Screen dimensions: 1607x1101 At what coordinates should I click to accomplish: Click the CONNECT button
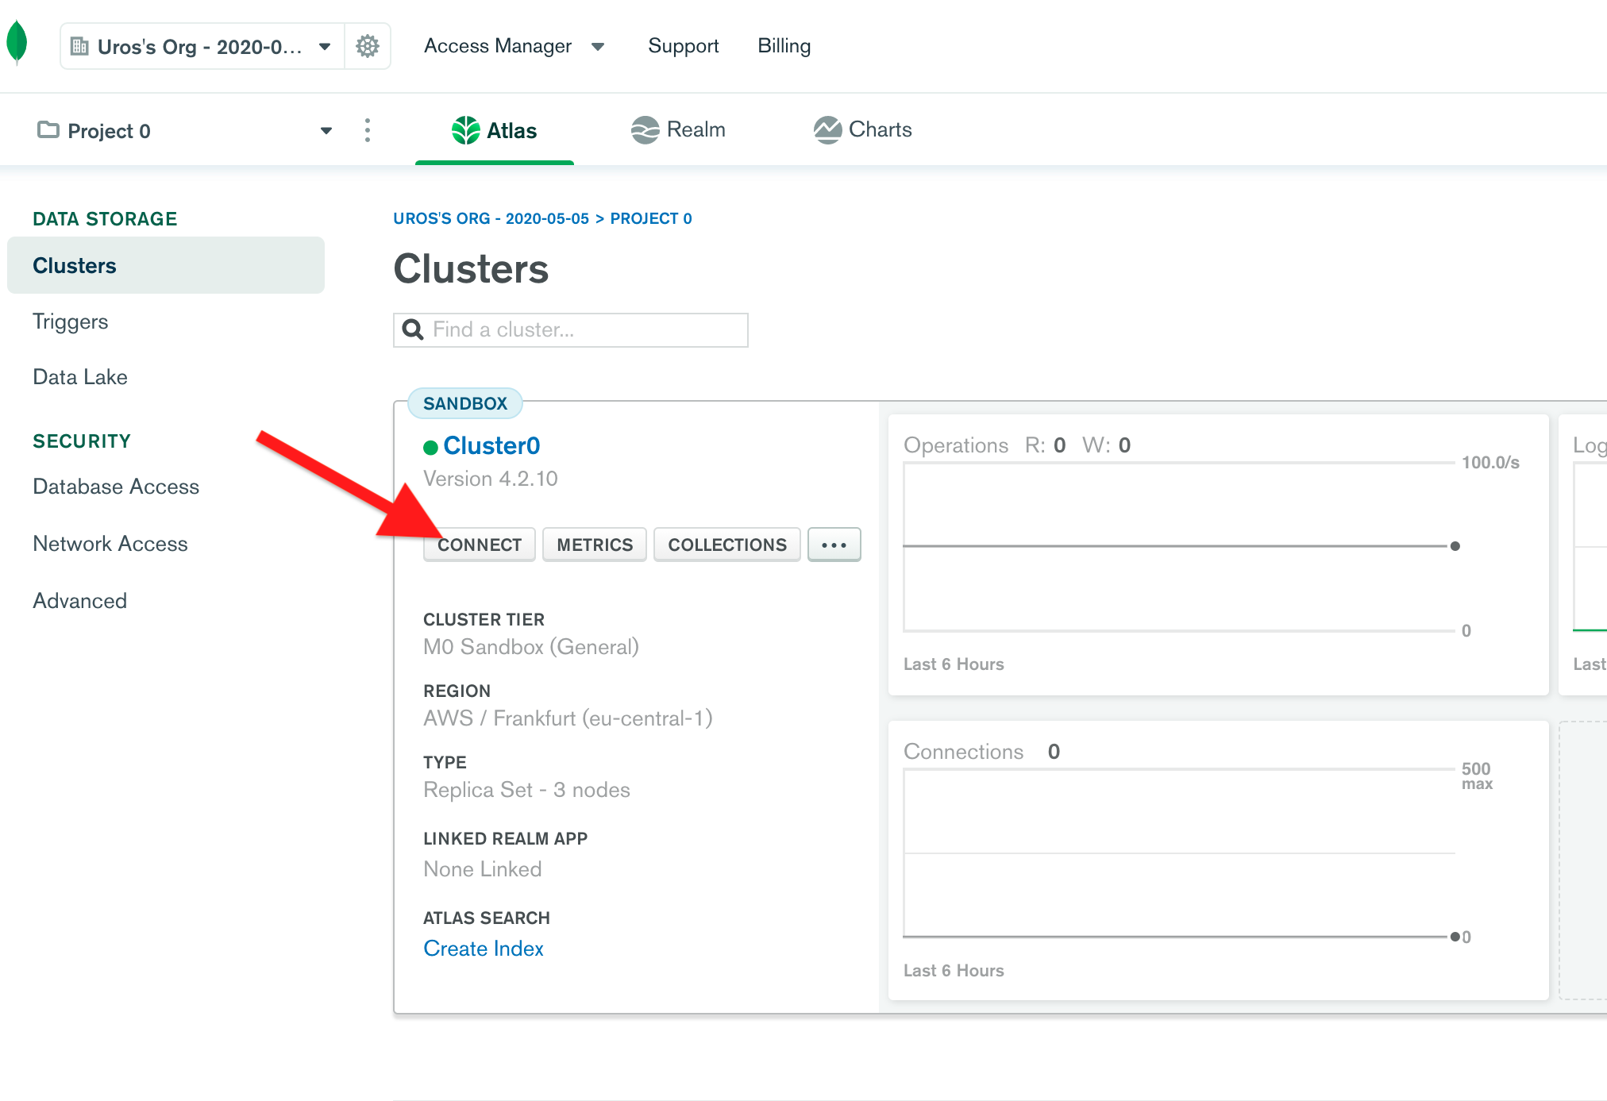[480, 545]
